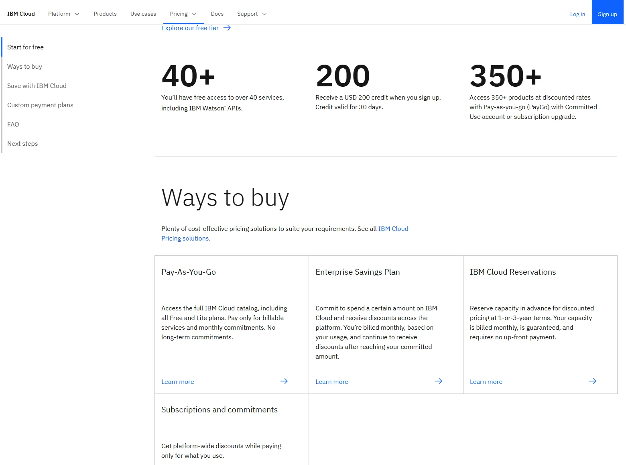The height and width of the screenshot is (465, 626).
Task: Open the Platform navigation item
Action: [64, 14]
